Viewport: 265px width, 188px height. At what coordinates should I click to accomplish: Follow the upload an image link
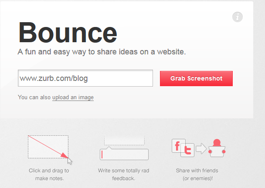73,97
